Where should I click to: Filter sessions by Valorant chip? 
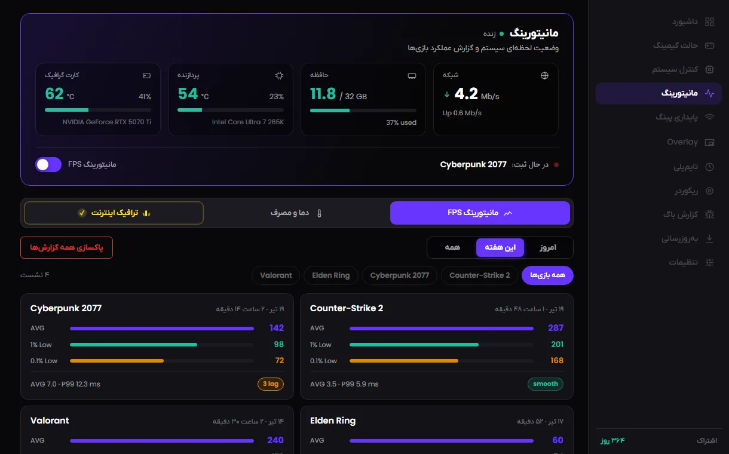[x=276, y=275]
